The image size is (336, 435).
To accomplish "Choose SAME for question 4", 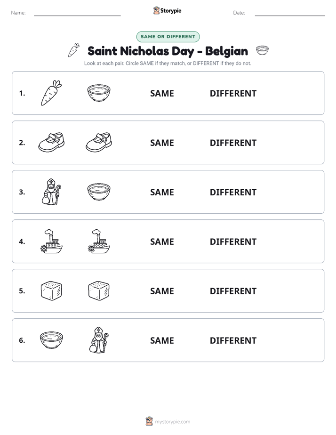I will pos(162,242).
